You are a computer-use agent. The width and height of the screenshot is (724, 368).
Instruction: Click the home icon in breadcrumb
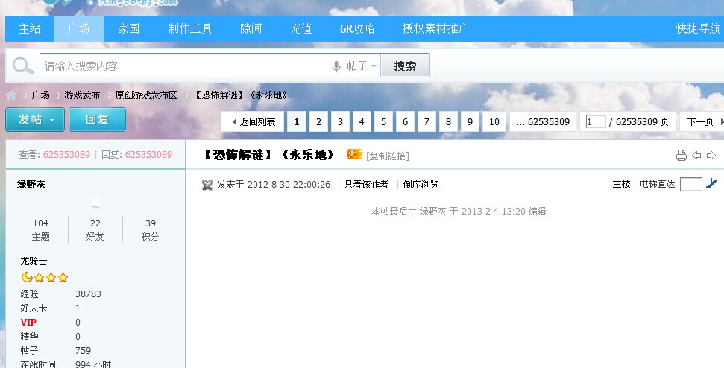click(x=11, y=95)
